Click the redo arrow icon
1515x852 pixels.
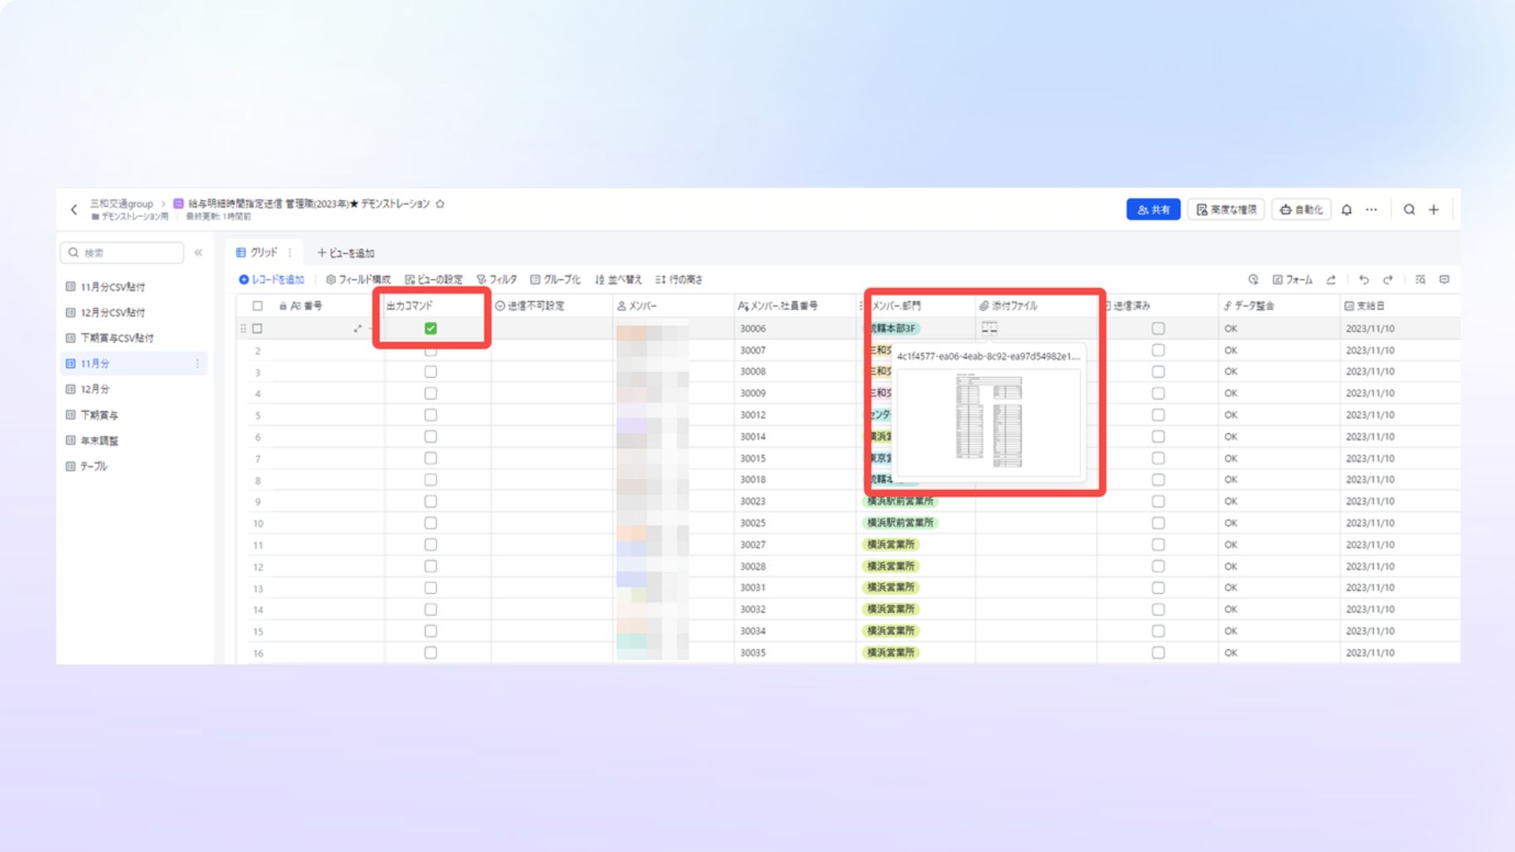1388,280
